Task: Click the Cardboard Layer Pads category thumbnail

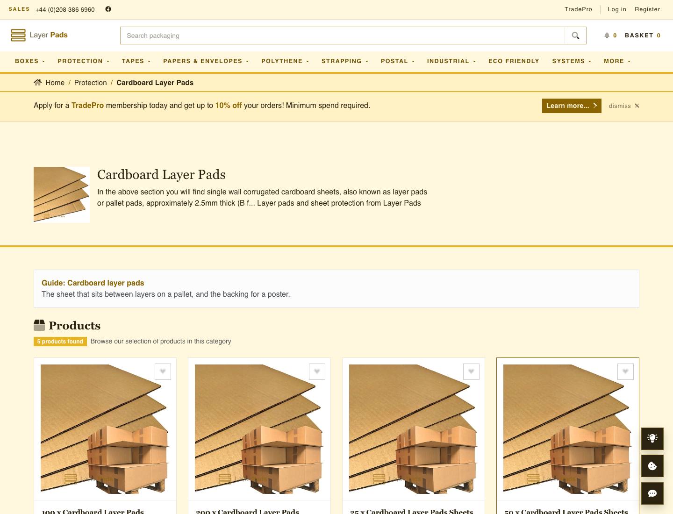Action: point(62,195)
